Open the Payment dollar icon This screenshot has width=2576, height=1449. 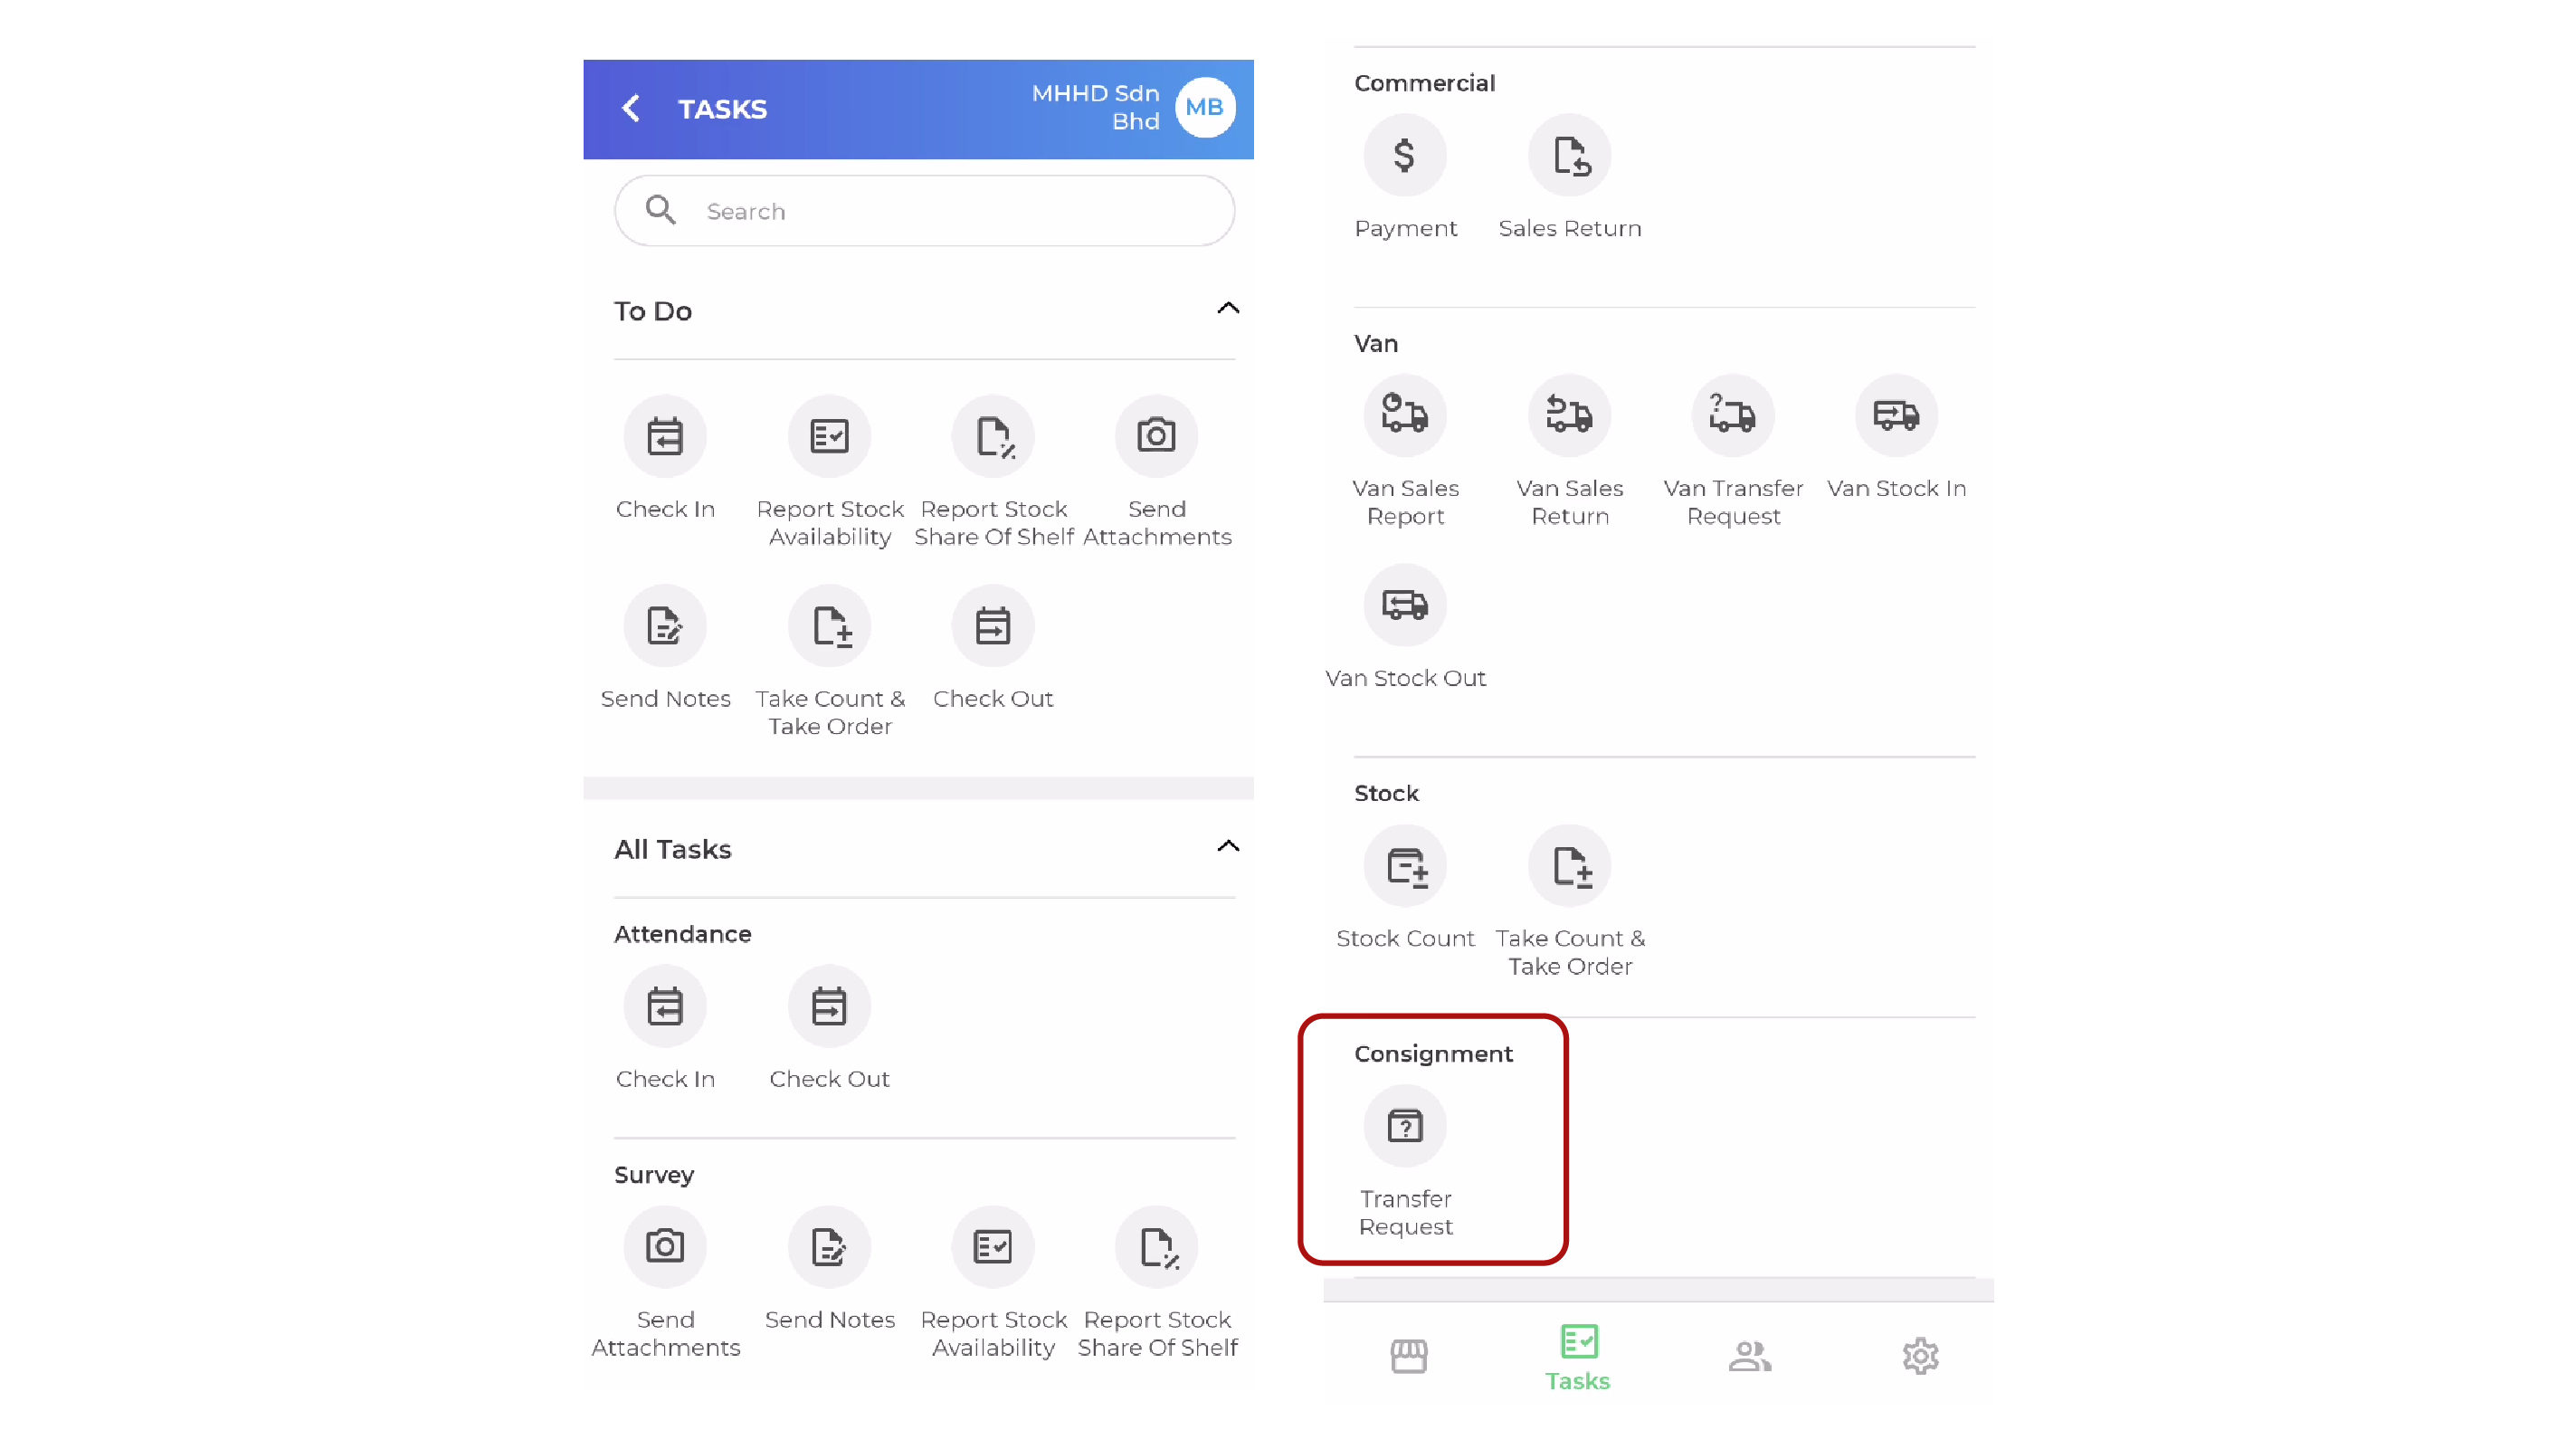coord(1405,155)
